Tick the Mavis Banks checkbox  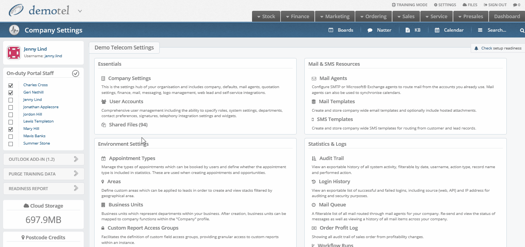pos(10,136)
